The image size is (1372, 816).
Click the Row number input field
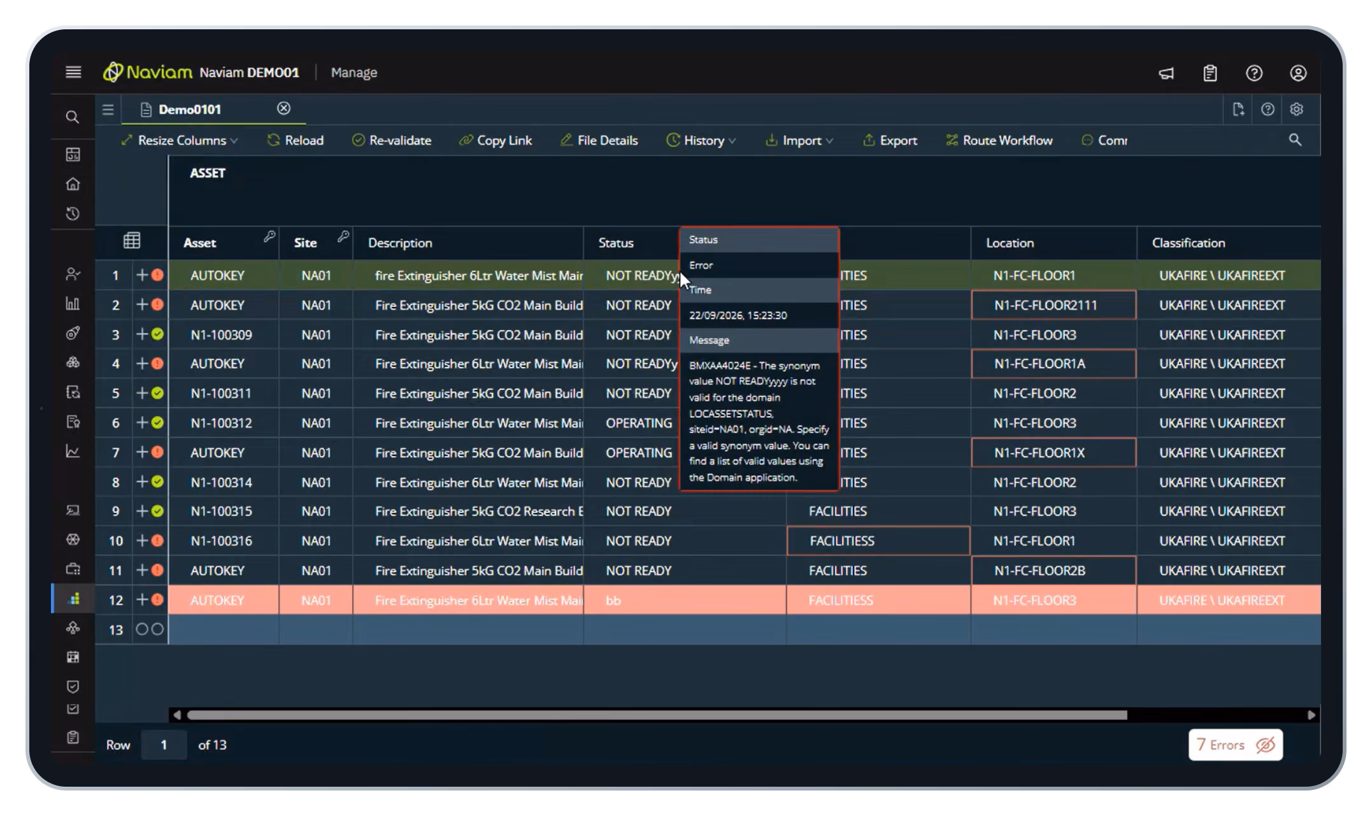(x=164, y=745)
